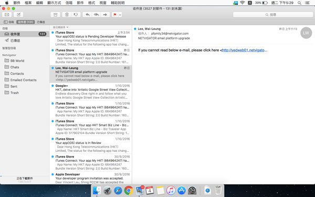The height and width of the screenshot is (197, 315).
Task: Open Google Chrome from the Dock
Action: coord(129,190)
